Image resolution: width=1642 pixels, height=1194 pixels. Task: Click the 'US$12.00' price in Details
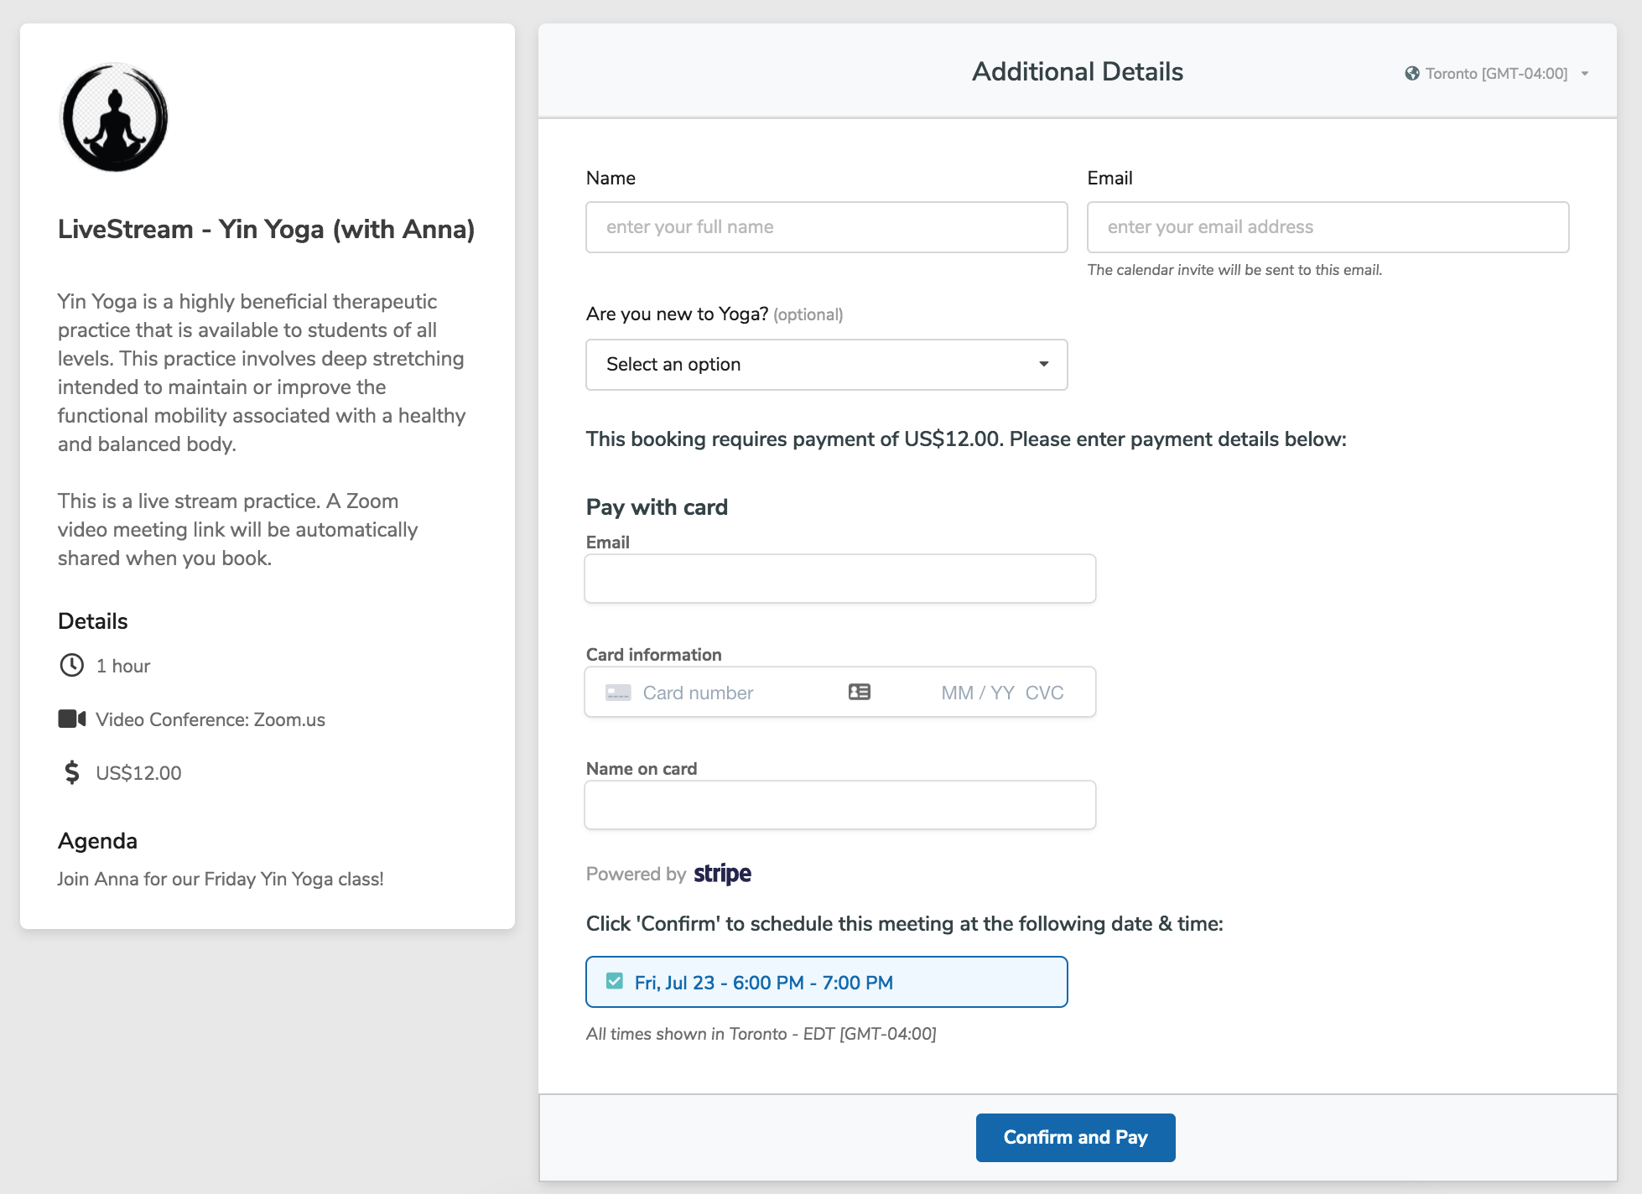pyautogui.click(x=138, y=773)
